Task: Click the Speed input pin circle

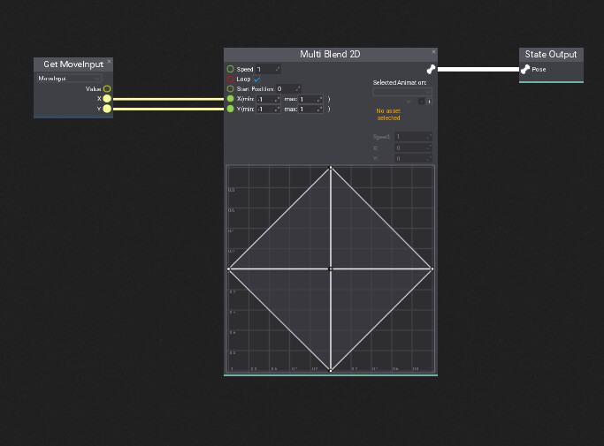Action: point(231,69)
